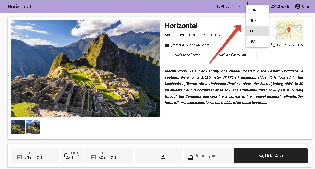Open the map location thumbnail
Viewport: 315px width, 169px height.
coord(289,30)
